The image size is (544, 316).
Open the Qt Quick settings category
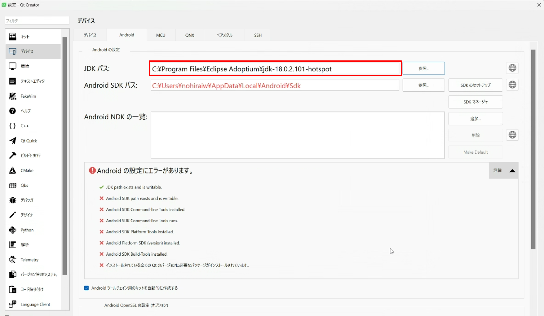(29, 141)
